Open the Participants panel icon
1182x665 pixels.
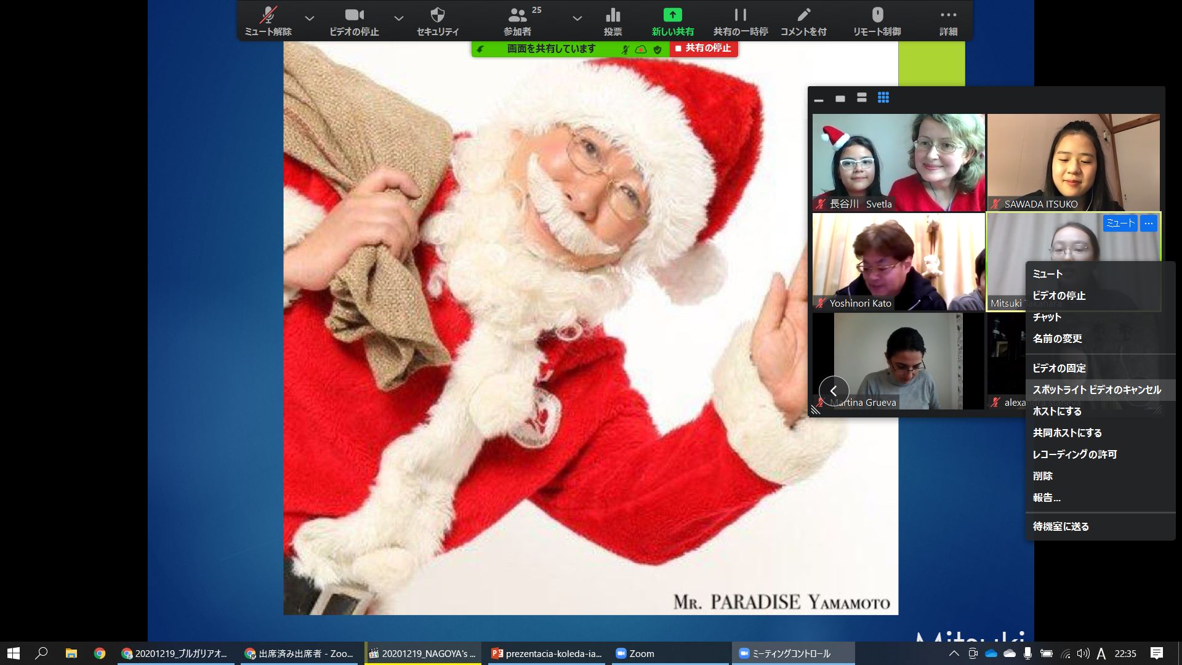pos(517,15)
